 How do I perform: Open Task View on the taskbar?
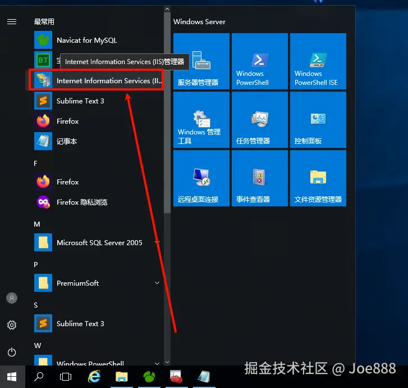(x=66, y=377)
